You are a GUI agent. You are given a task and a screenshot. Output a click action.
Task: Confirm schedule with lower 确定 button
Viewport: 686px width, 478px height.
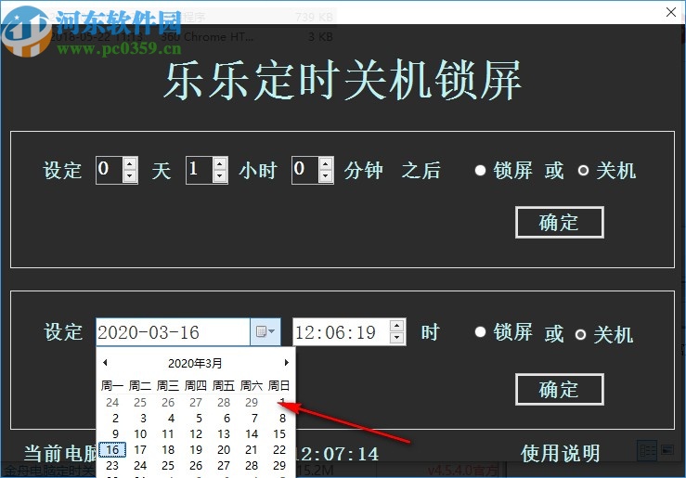(x=560, y=389)
